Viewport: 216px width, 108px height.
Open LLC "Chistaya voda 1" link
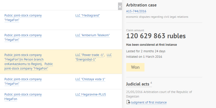(x=90, y=79)
